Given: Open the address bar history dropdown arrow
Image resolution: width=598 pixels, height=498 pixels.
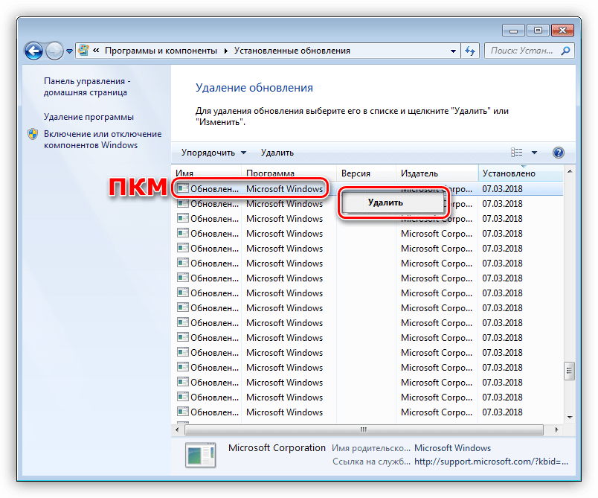Looking at the screenshot, I should (454, 51).
